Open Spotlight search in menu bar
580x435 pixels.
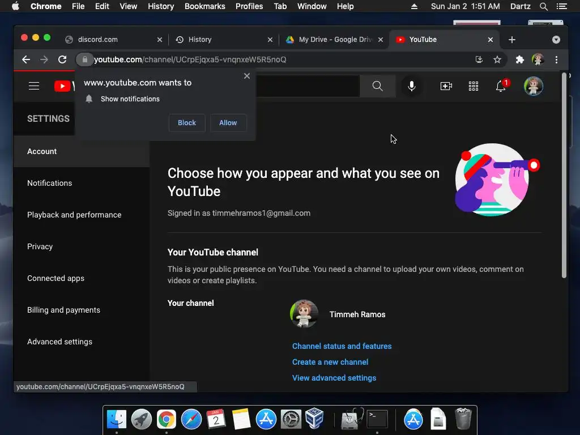[543, 6]
